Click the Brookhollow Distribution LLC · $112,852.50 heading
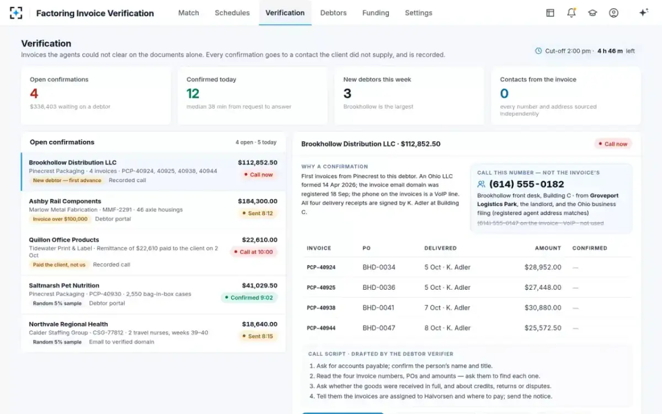The image size is (662, 414). click(x=371, y=144)
